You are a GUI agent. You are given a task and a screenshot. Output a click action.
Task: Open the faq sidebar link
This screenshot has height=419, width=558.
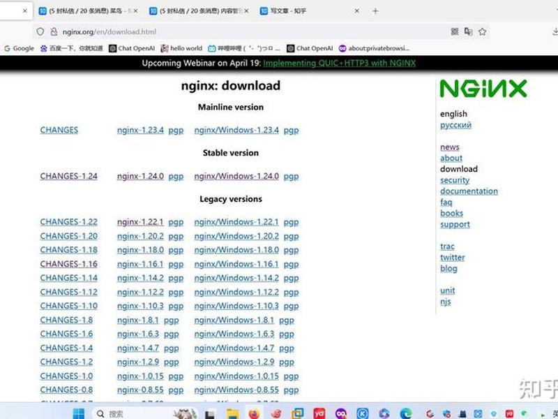point(446,203)
